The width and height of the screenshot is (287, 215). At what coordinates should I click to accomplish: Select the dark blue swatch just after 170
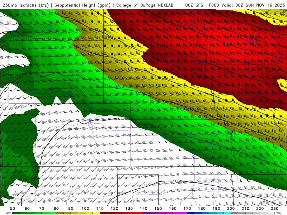tap(191, 213)
